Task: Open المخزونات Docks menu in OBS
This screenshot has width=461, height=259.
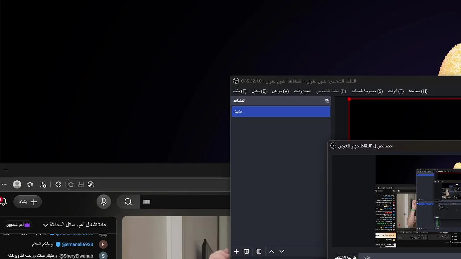Action: pos(302,91)
